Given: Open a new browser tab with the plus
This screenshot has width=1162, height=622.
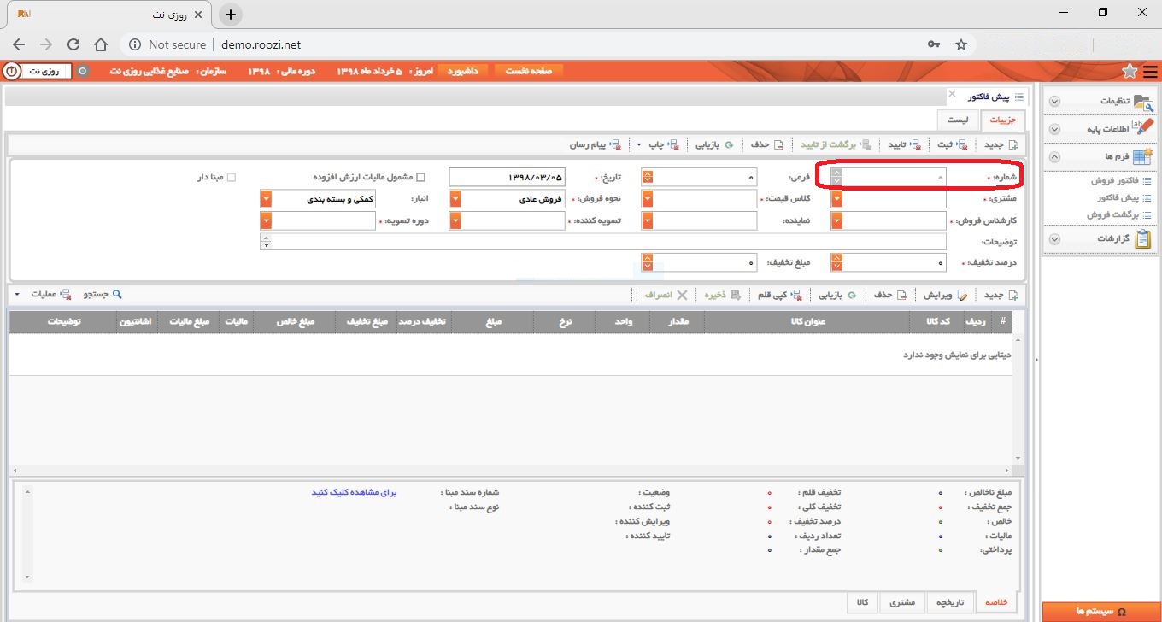Looking at the screenshot, I should click(230, 15).
